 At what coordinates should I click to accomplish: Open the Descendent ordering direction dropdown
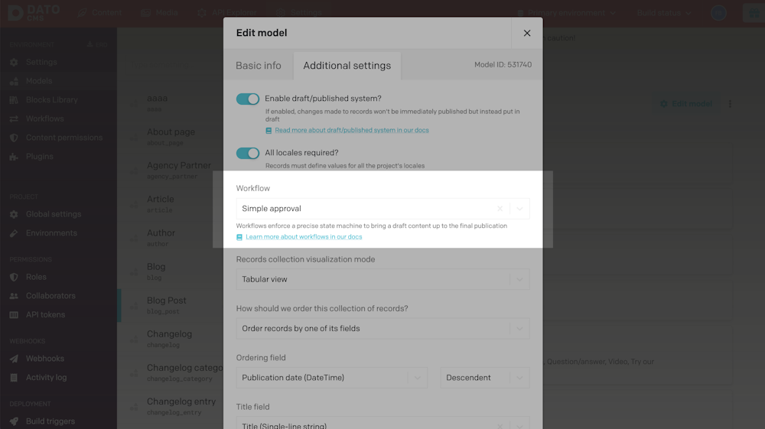click(x=485, y=378)
